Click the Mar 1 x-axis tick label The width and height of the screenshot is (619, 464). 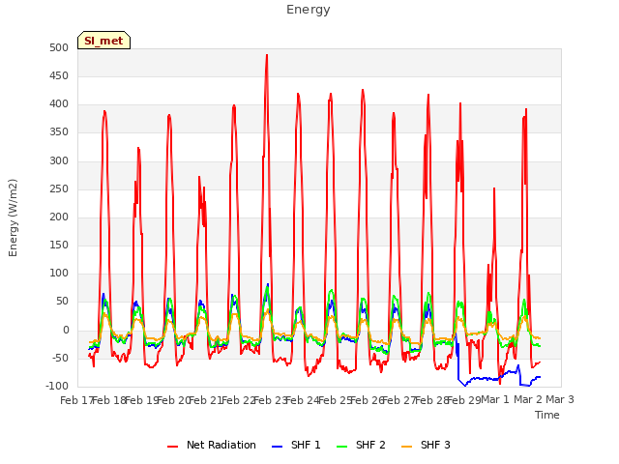(495, 399)
